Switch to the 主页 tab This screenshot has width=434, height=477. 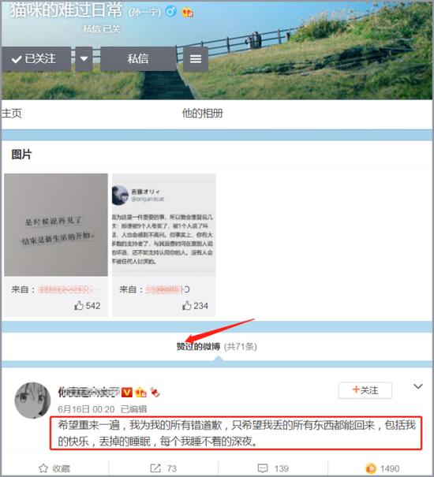pos(12,114)
